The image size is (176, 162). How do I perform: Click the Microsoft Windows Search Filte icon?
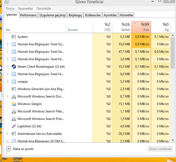pyautogui.click(x=14, y=111)
